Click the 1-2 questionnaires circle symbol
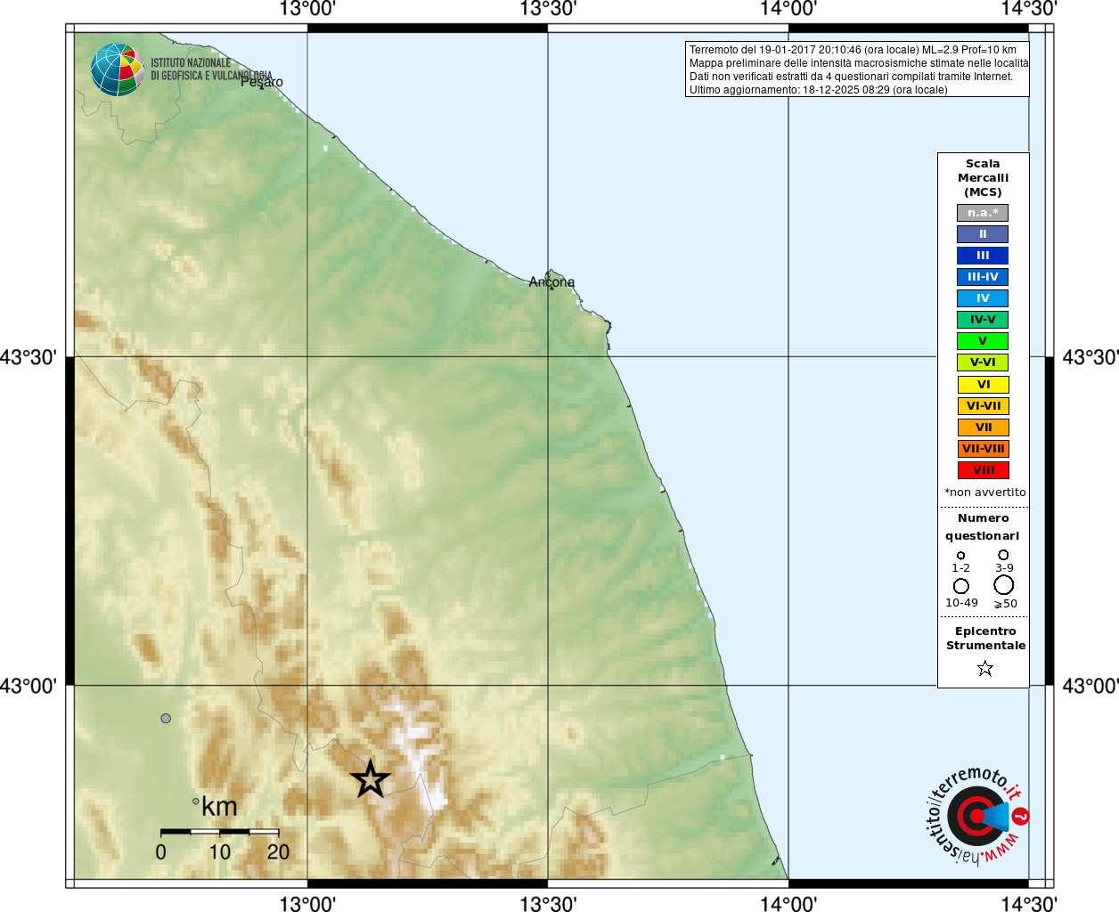Image resolution: width=1119 pixels, height=912 pixels. (960, 555)
